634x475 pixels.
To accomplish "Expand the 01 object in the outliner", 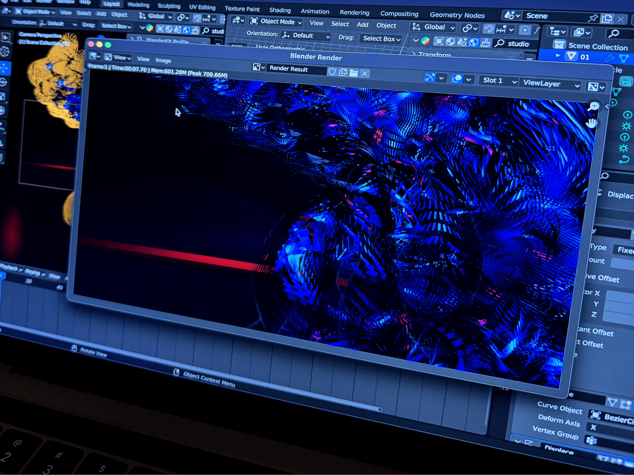I will point(558,56).
